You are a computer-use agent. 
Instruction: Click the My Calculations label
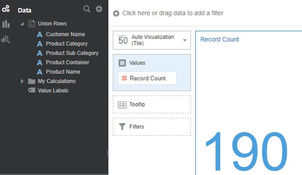point(57,81)
